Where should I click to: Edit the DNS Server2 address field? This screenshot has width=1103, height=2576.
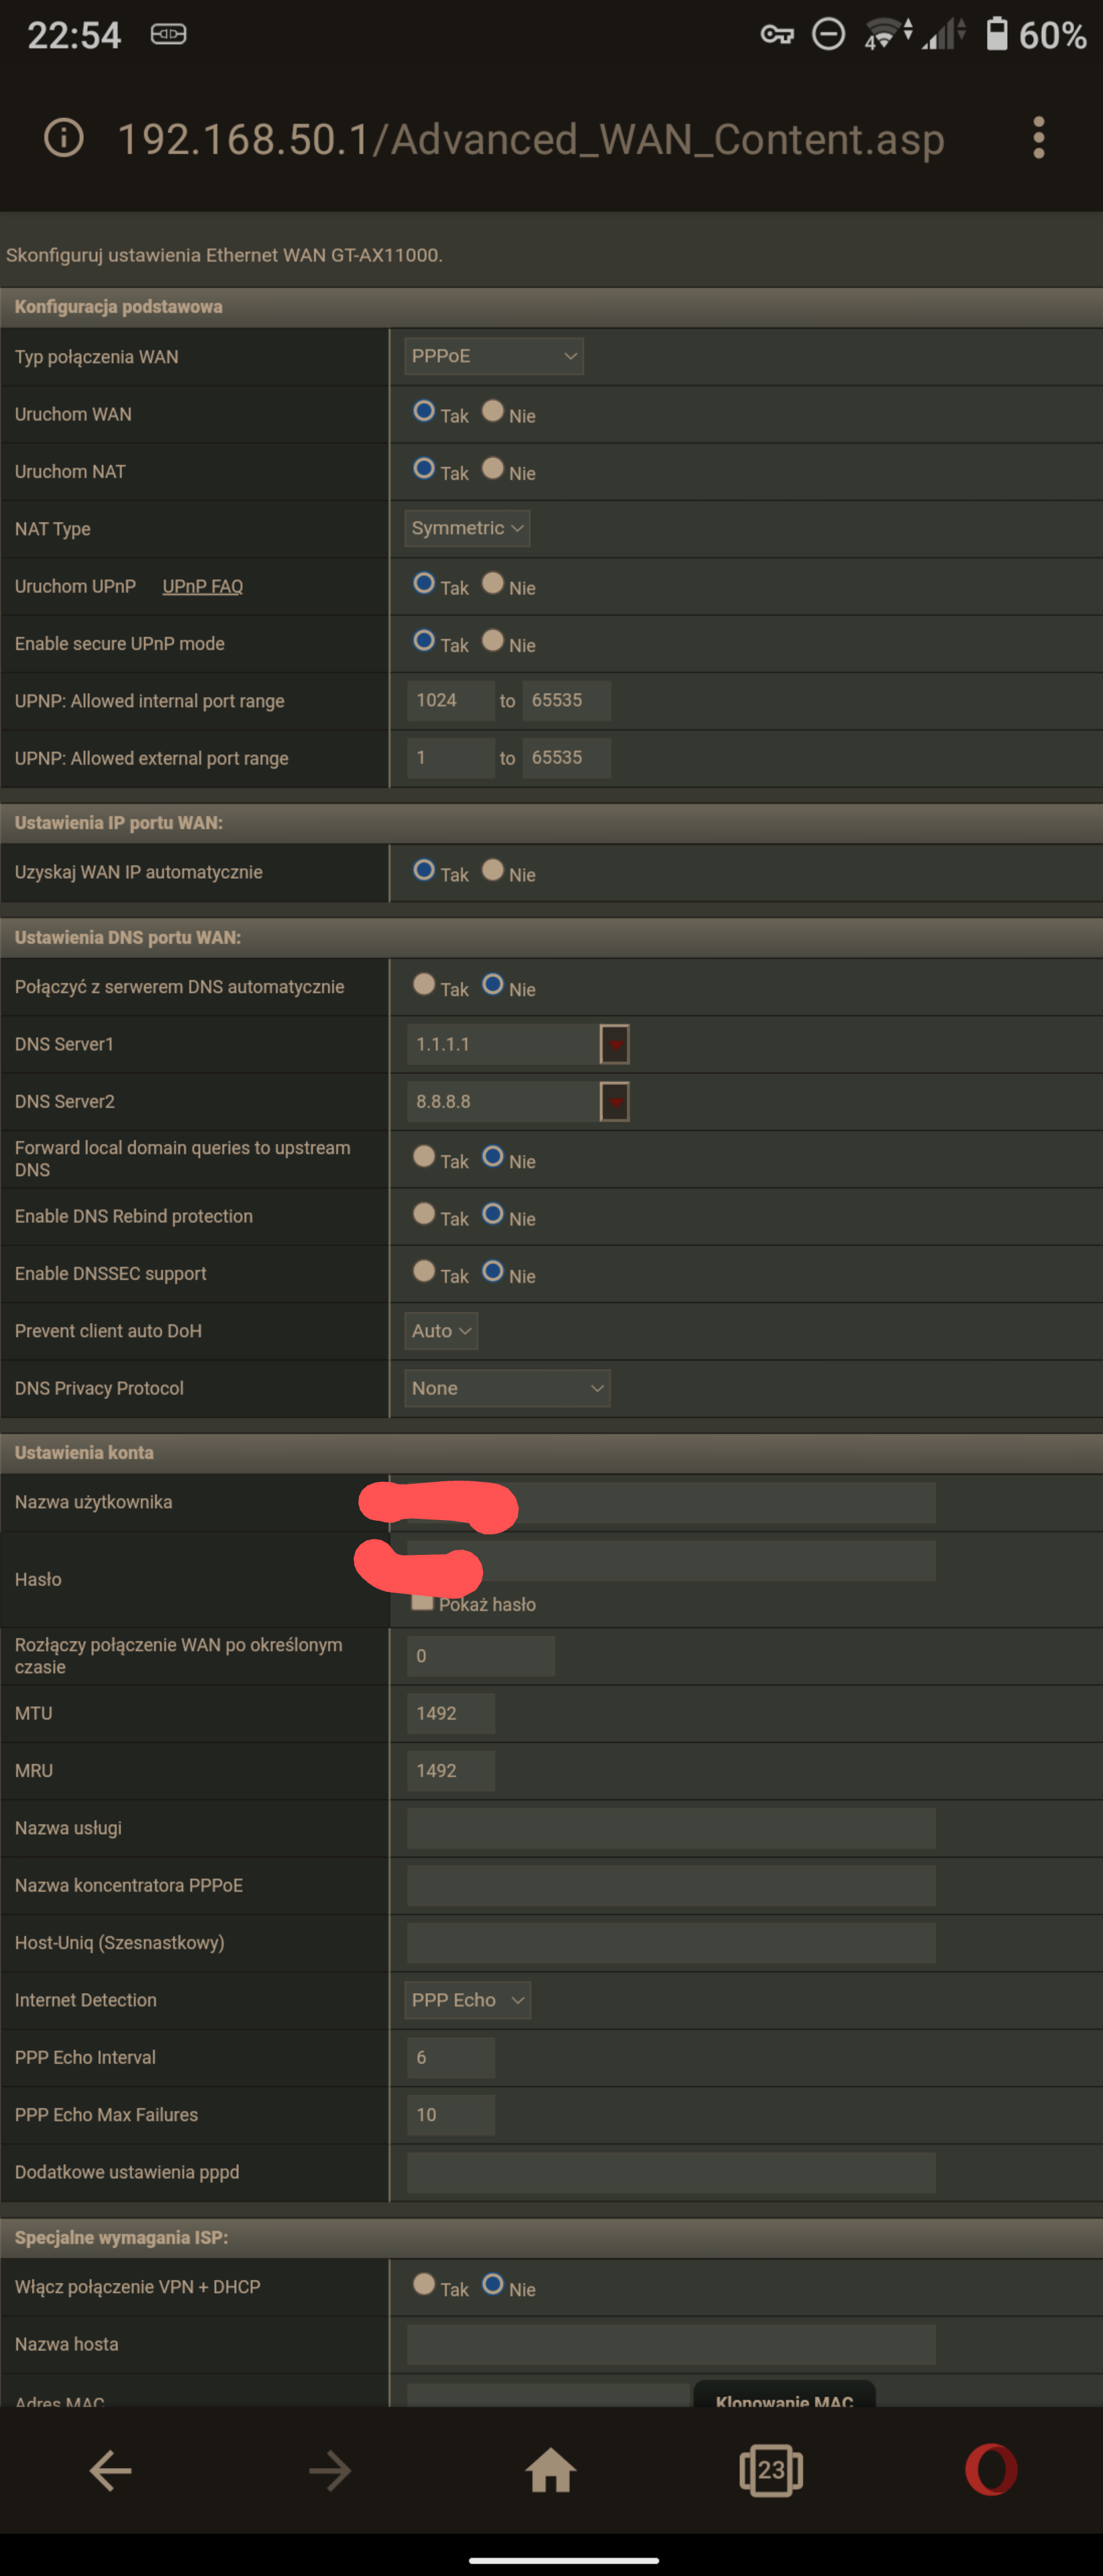coord(503,1102)
